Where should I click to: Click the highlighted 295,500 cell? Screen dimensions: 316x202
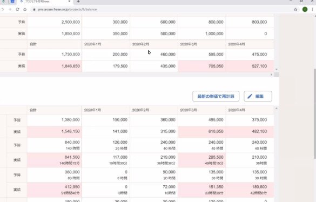pos(201,160)
